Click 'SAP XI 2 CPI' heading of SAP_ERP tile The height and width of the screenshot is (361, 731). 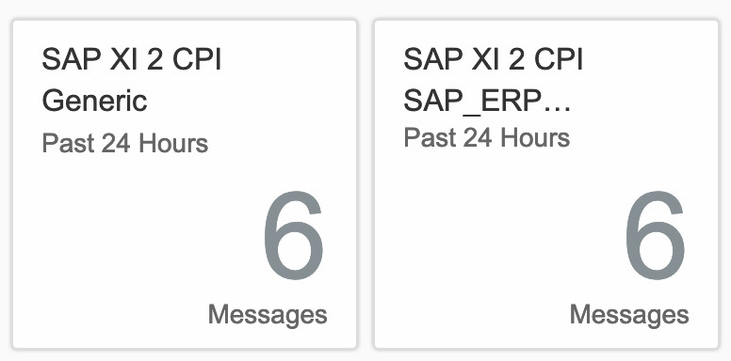tap(494, 59)
